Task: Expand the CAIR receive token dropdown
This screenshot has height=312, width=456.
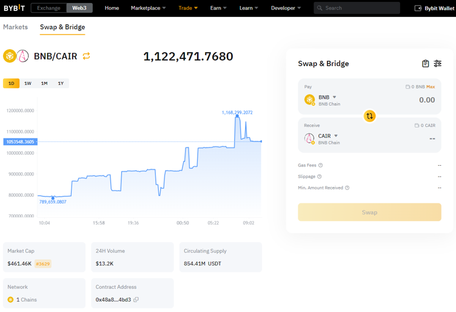Action: [336, 136]
